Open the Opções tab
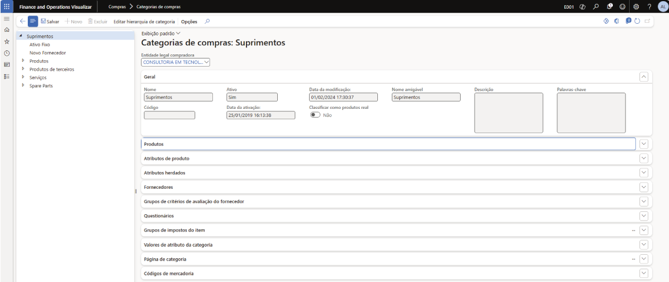This screenshot has width=669, height=282. [x=189, y=21]
